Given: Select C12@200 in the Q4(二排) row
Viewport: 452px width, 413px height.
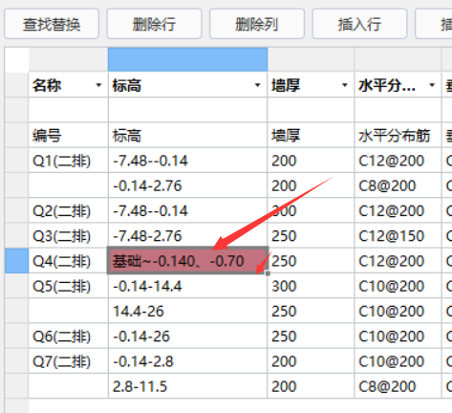Looking at the screenshot, I should click(398, 261).
